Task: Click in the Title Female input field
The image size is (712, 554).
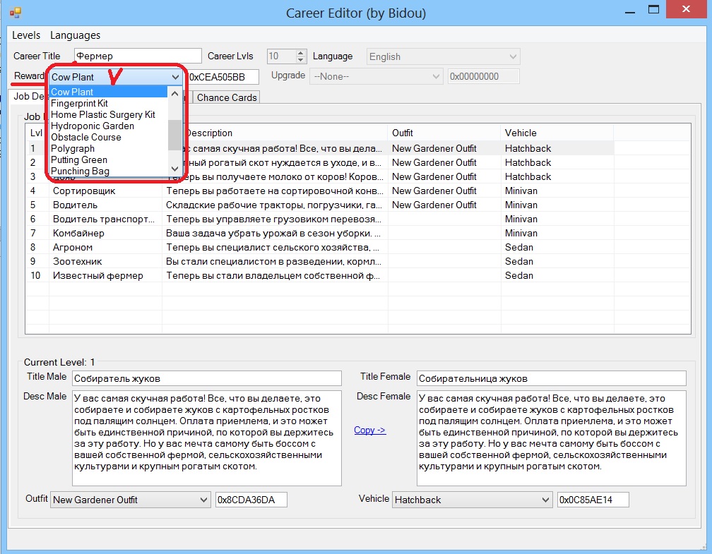Action: (551, 378)
